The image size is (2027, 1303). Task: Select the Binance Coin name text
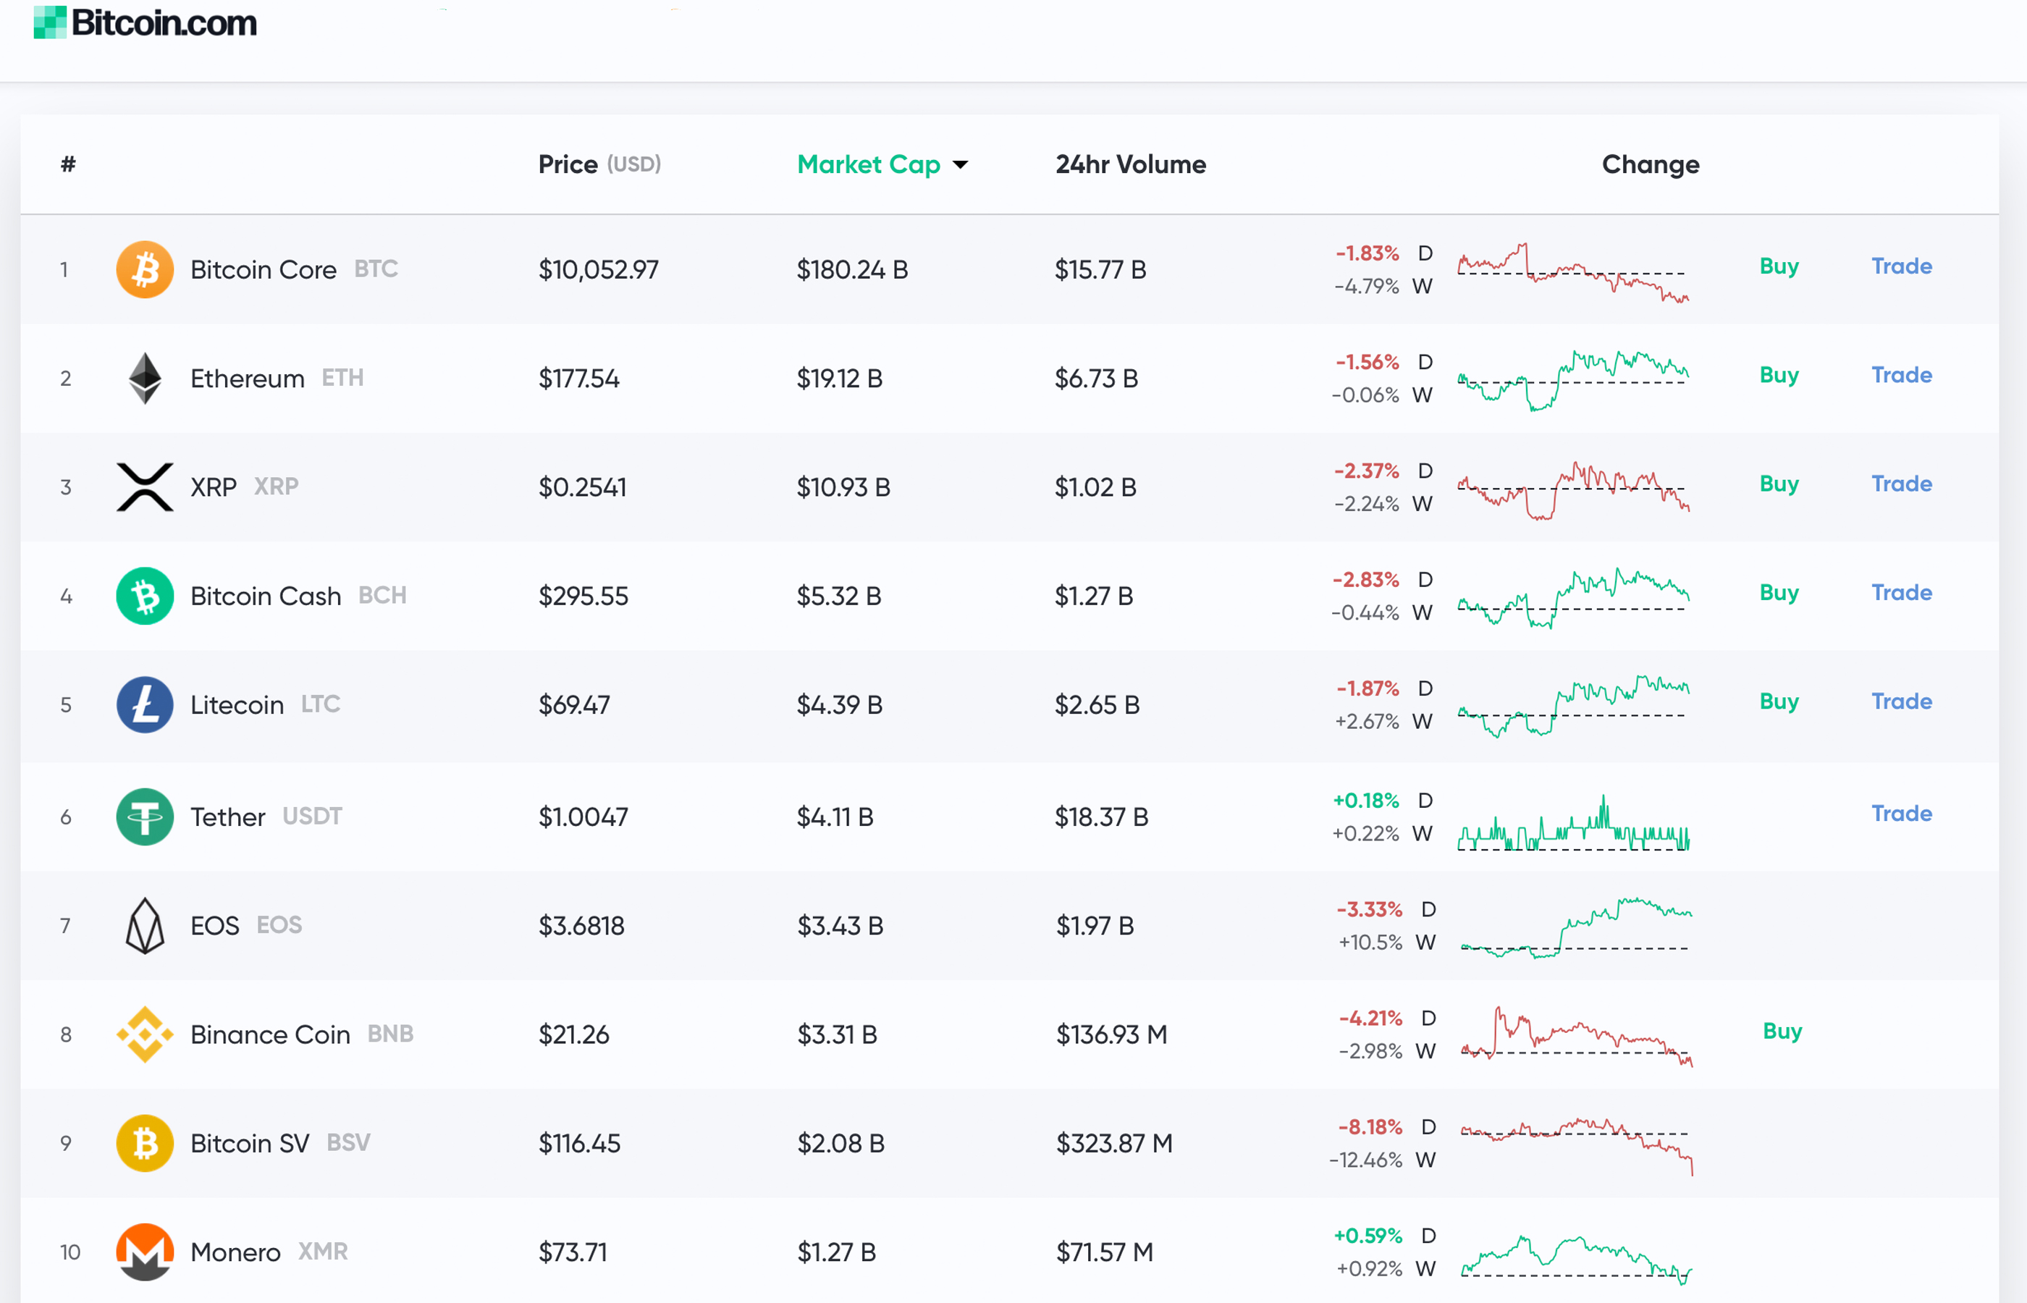point(270,1034)
